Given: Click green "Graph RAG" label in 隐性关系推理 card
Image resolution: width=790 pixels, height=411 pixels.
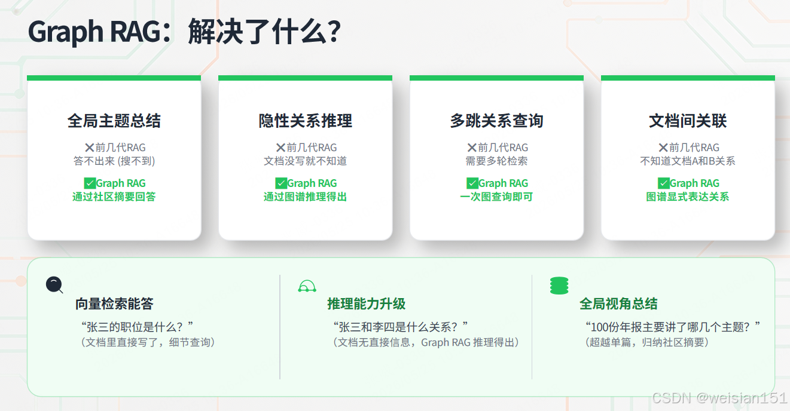Looking at the screenshot, I should pyautogui.click(x=312, y=183).
